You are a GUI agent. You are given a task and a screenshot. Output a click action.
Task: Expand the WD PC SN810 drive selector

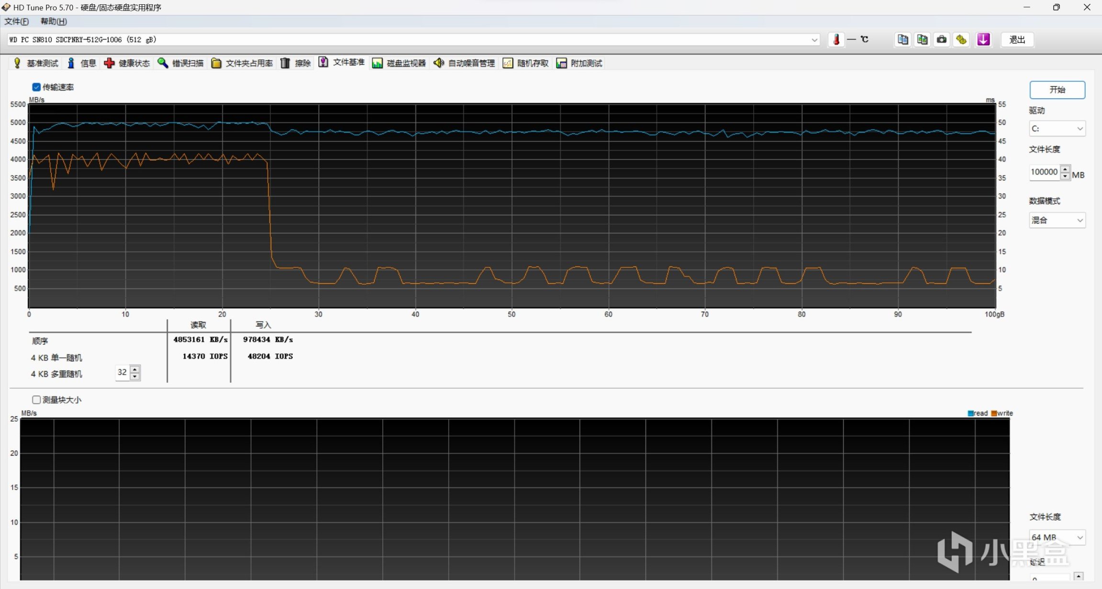tap(814, 40)
